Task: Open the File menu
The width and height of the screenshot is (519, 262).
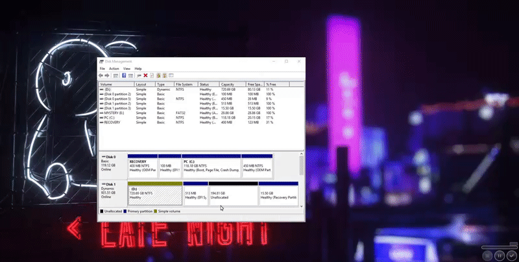Action: coord(103,69)
